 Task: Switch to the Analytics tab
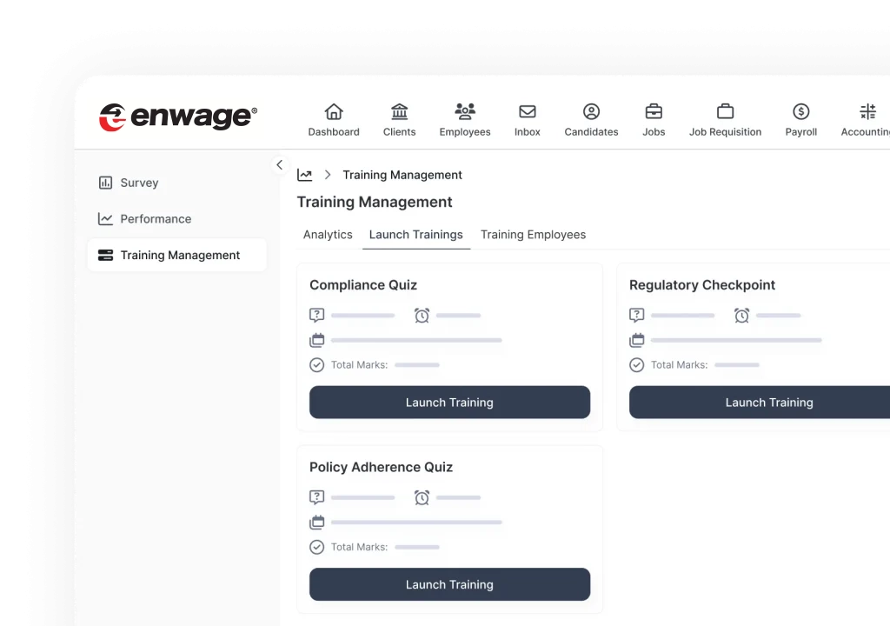pyautogui.click(x=328, y=234)
